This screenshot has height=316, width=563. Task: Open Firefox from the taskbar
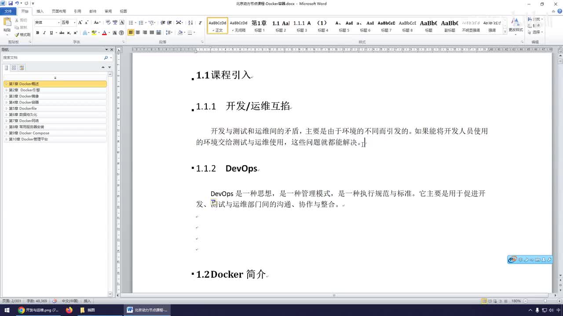click(69, 310)
